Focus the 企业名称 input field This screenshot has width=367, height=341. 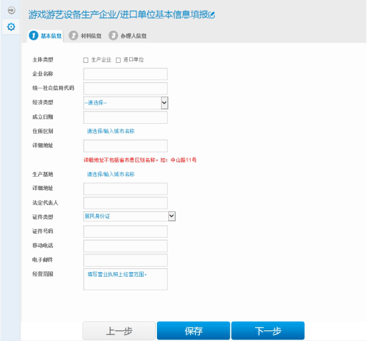(x=125, y=74)
